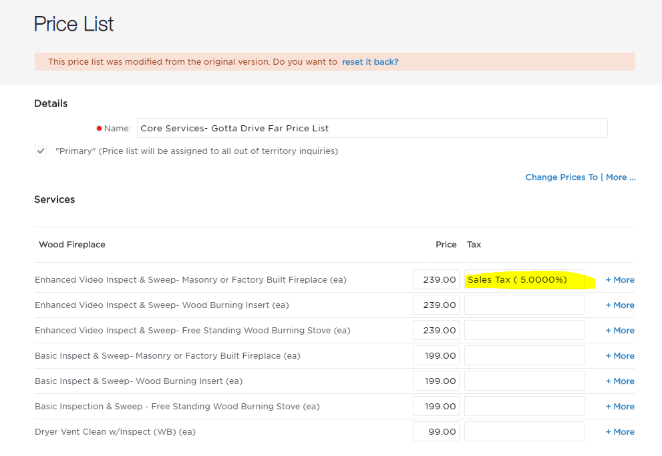Open the Change Prices To link
662x456 pixels.
pos(562,177)
